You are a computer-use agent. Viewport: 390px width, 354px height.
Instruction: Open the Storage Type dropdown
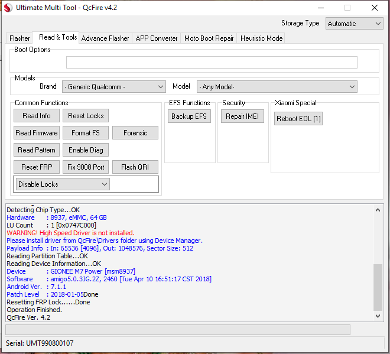354,24
